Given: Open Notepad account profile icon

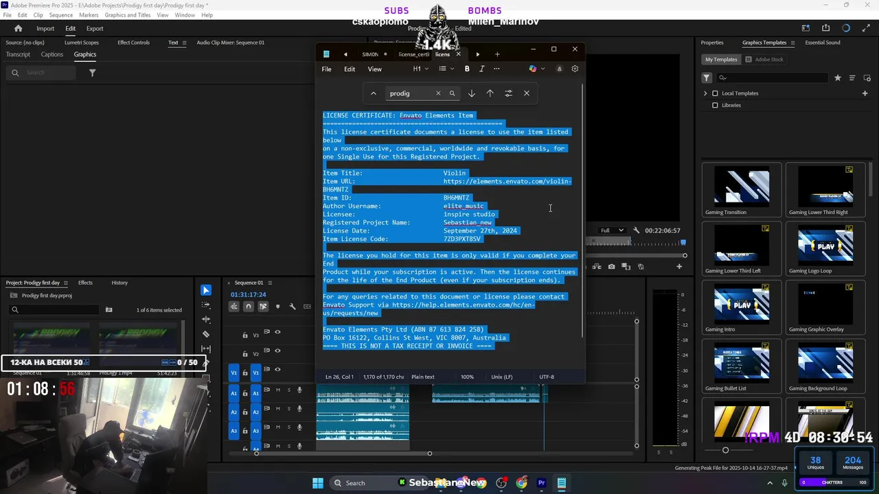Looking at the screenshot, I should (559, 69).
